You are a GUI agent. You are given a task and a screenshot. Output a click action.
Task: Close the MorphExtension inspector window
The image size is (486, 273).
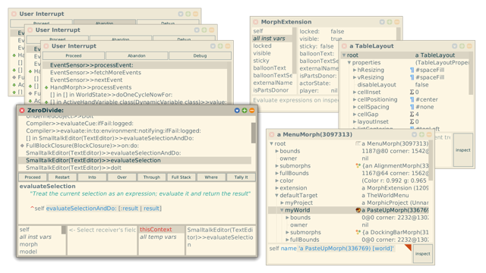256,22
